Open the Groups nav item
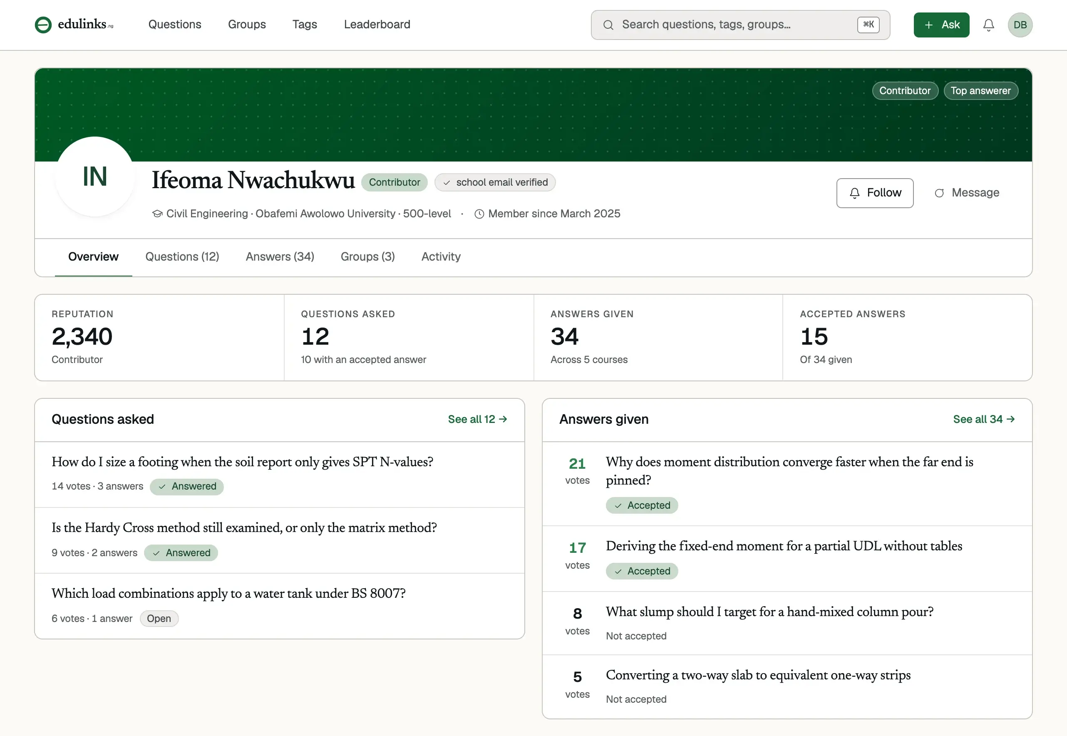1067x736 pixels. [247, 25]
